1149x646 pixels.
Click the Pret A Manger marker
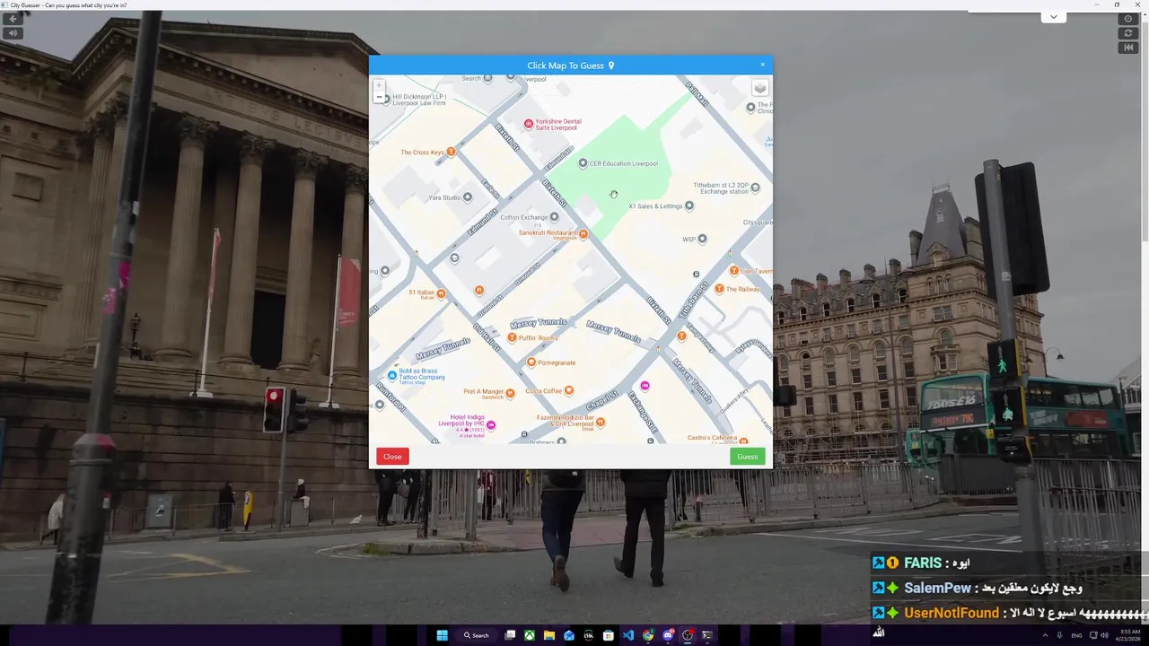(510, 392)
